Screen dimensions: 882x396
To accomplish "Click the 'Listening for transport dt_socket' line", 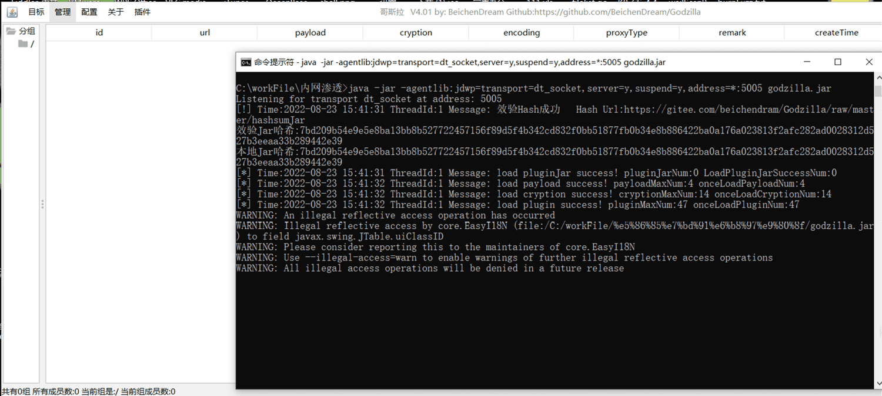I will (x=369, y=99).
